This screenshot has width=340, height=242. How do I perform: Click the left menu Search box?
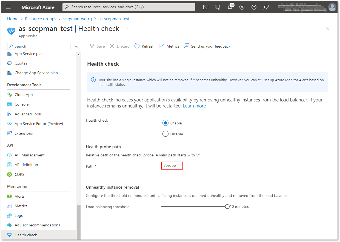tap(39, 46)
